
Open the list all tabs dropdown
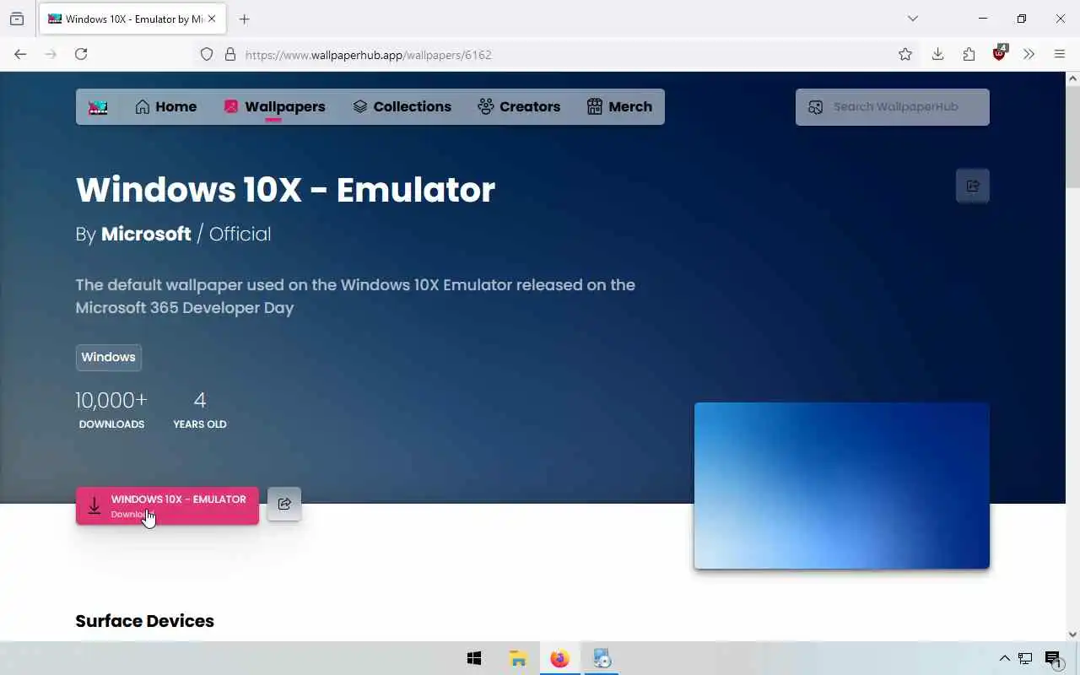pyautogui.click(x=913, y=19)
